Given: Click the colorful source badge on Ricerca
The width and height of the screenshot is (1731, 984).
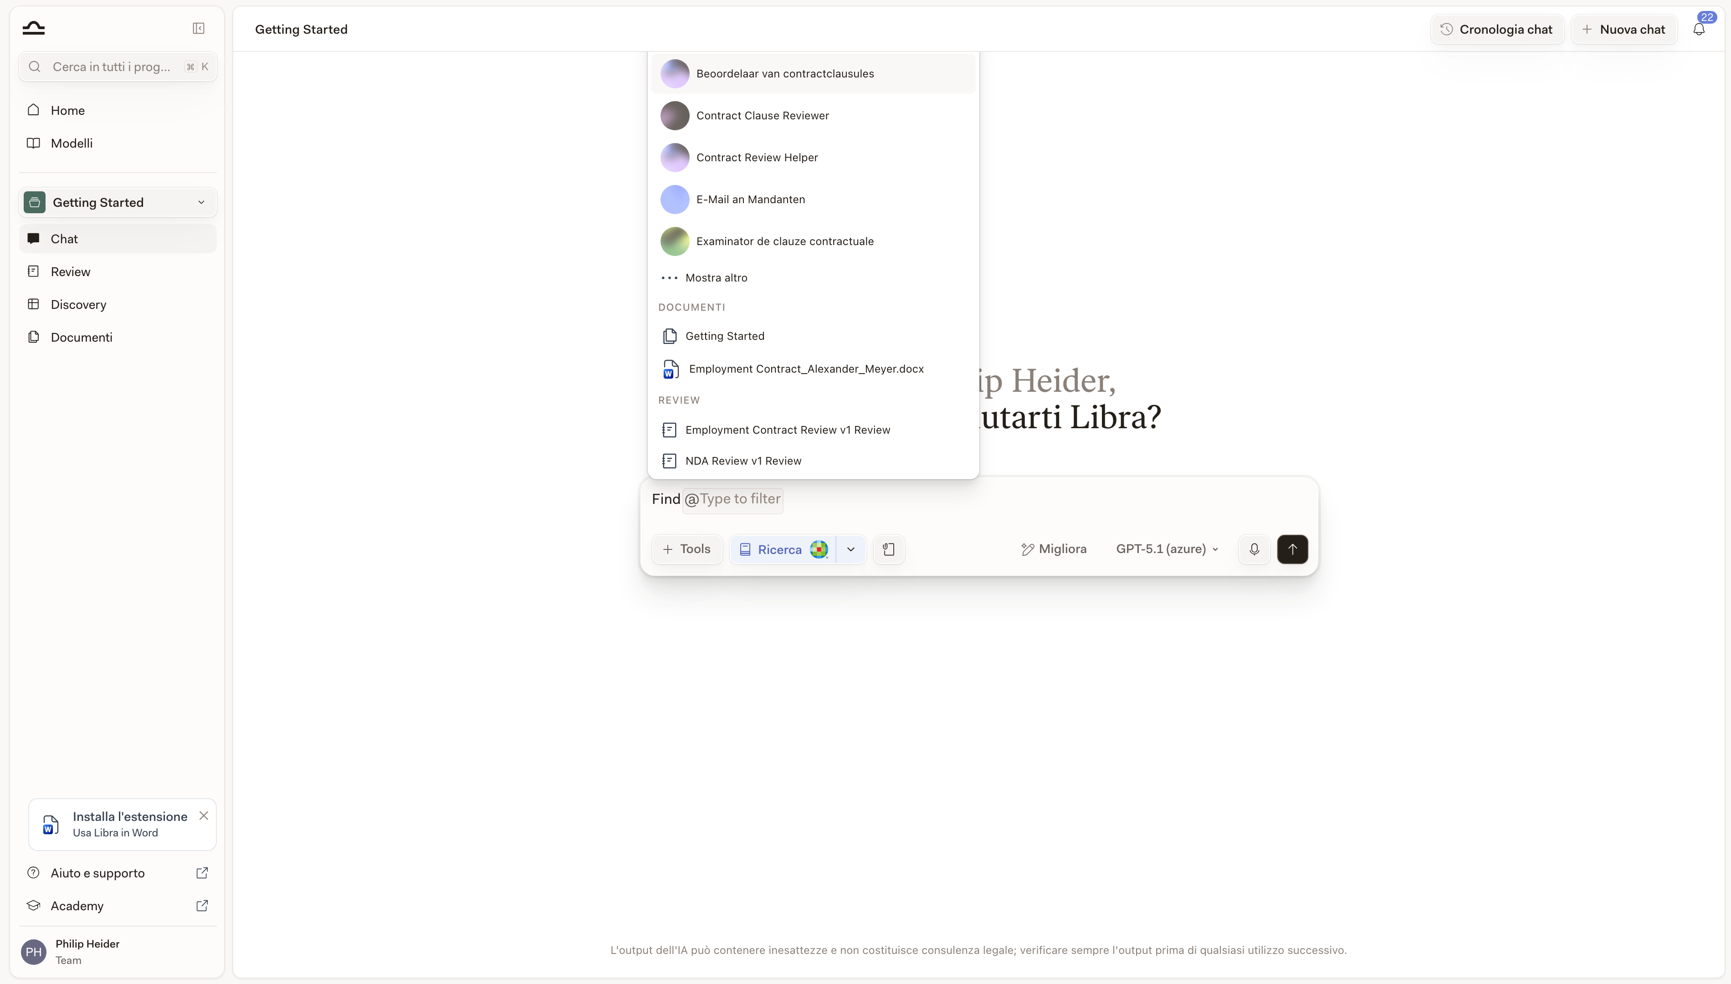Looking at the screenshot, I should click(x=818, y=549).
